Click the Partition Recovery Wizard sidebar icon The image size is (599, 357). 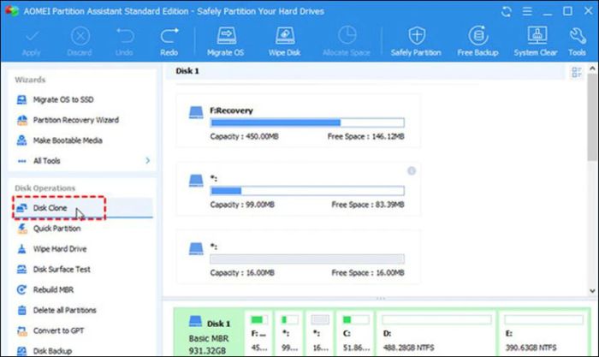[21, 120]
